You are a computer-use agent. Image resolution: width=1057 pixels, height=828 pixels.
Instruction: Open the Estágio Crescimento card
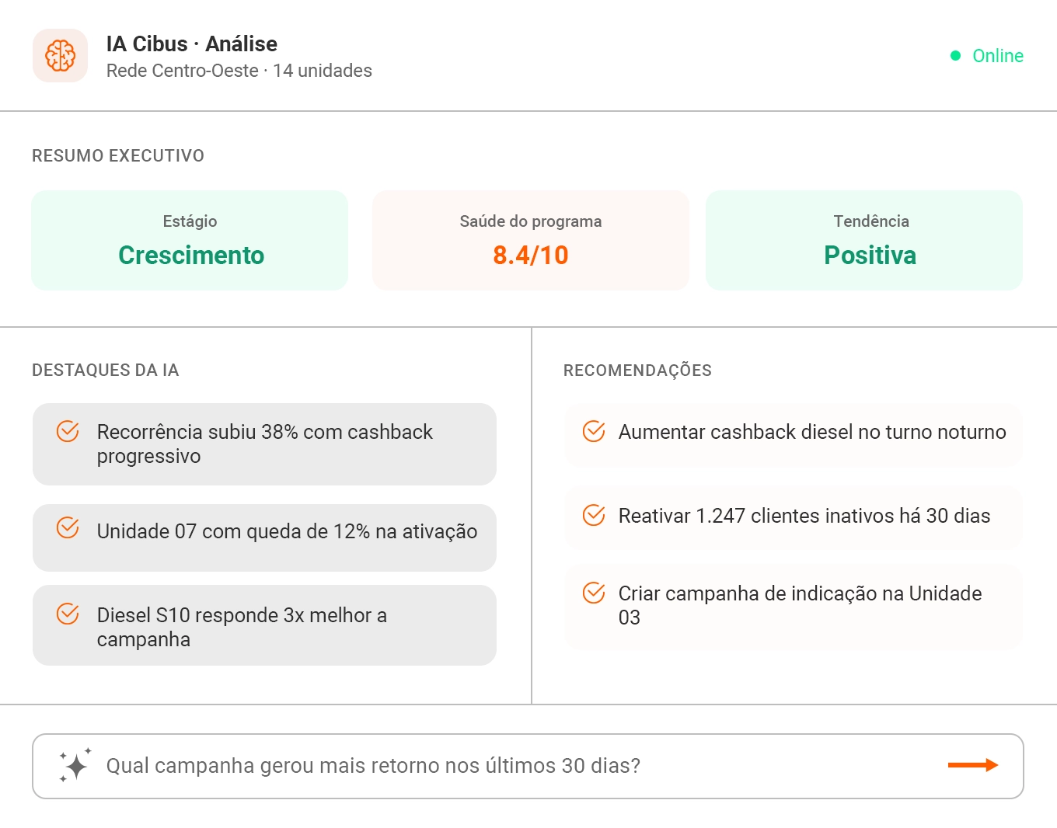(x=190, y=240)
